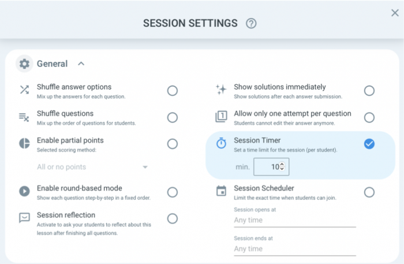Click the session reflection chat icon

(x=24, y=218)
